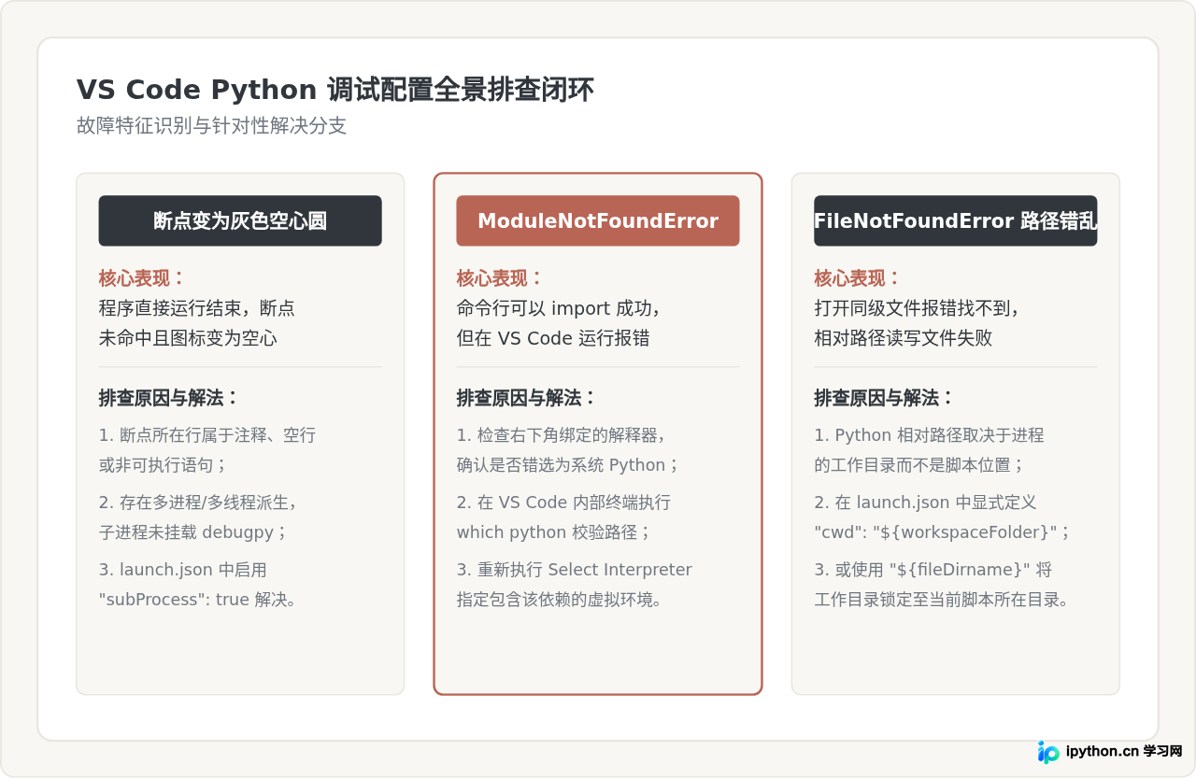
Task: Click the line "未命中且图标变为空心"
Action: [188, 338]
